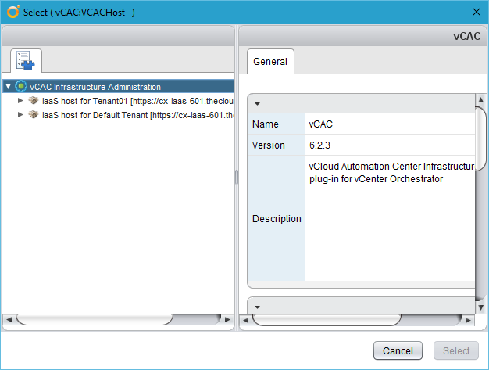Expand the IaaS host for Default Tenant node
The height and width of the screenshot is (370, 489).
click(x=21, y=115)
